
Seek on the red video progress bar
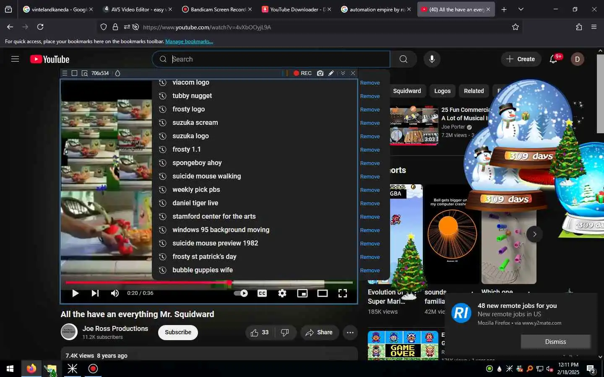coord(209,283)
